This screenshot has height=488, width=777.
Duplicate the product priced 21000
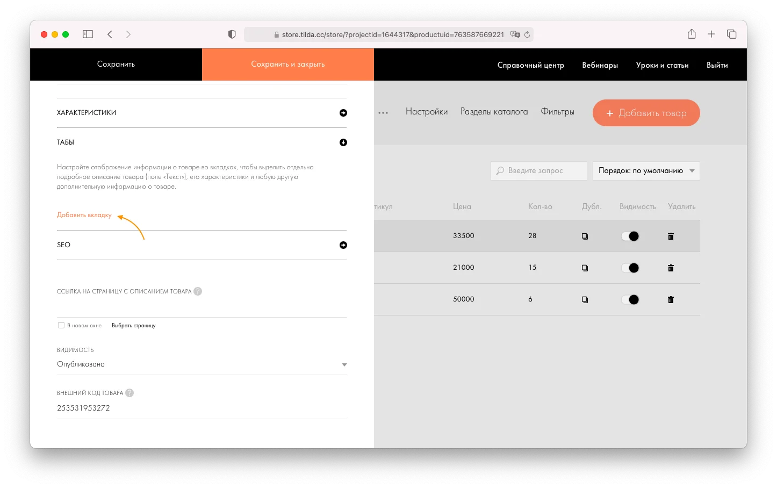[x=585, y=268]
